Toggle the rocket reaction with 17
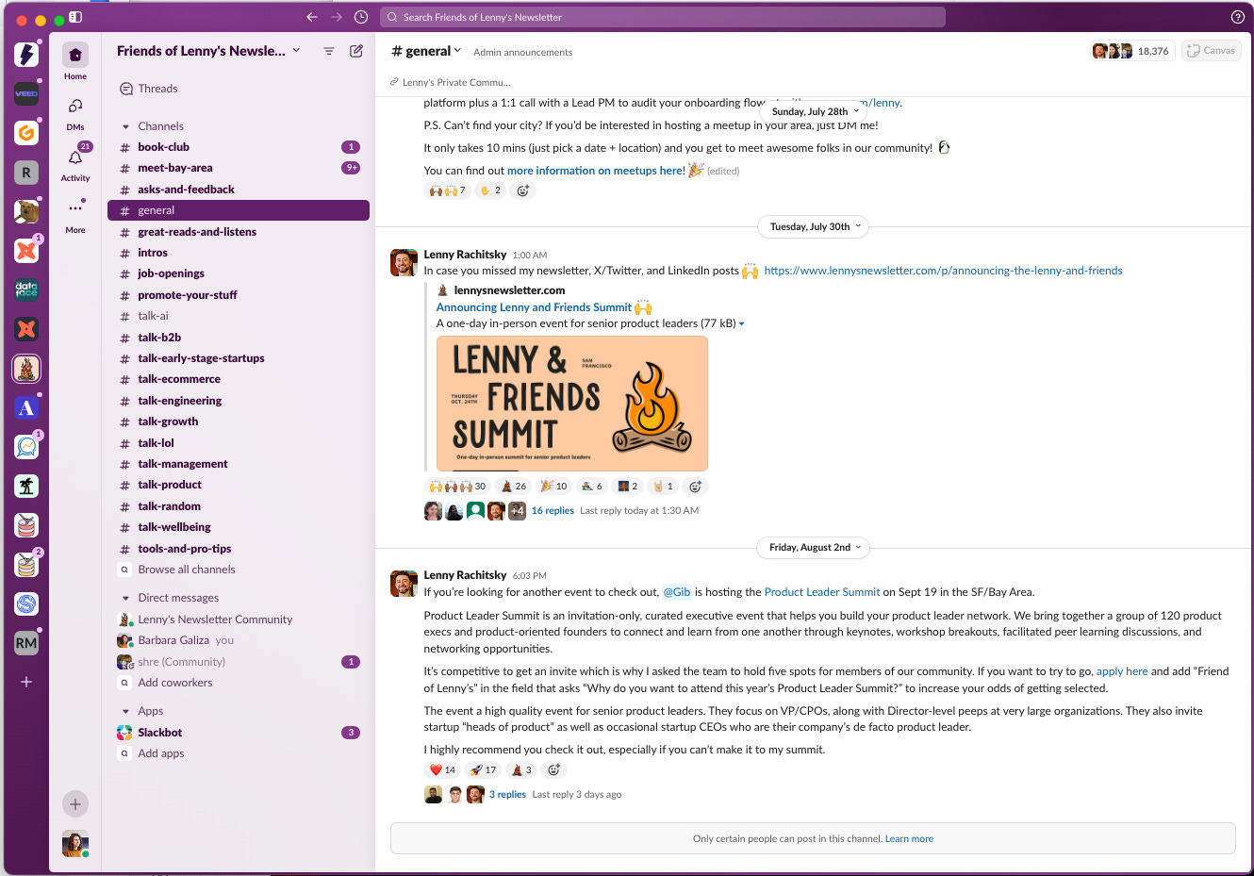Screen dimensions: 1254x876 (483, 769)
